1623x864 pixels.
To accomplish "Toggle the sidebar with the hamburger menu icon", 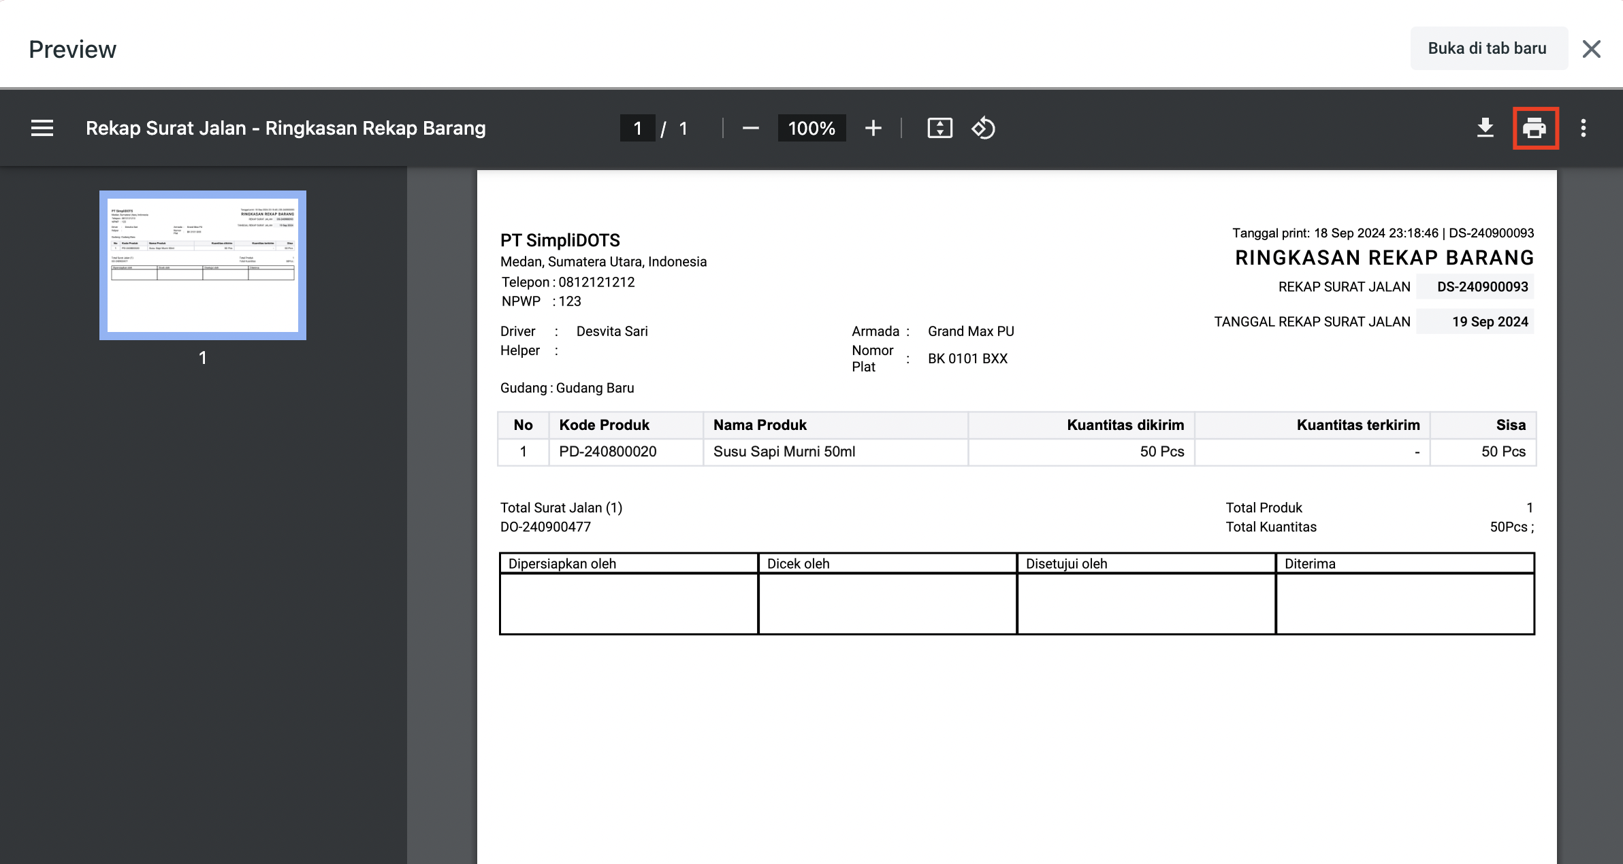I will [x=42, y=128].
